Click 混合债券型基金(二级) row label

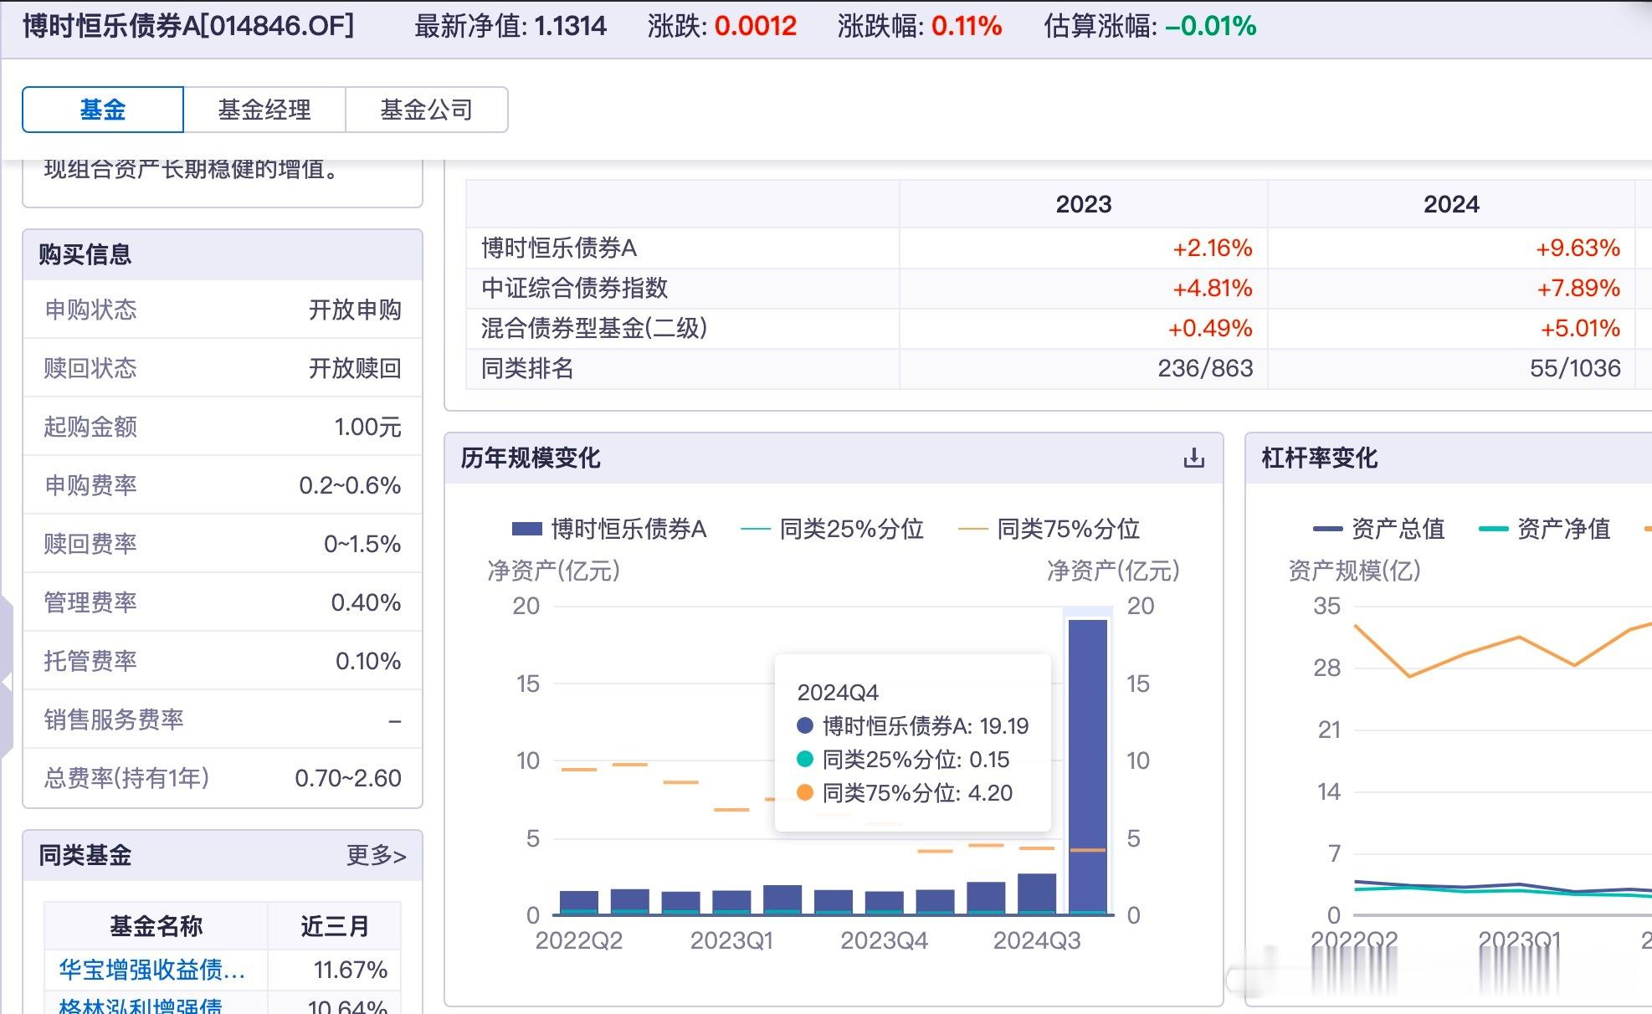coord(594,328)
